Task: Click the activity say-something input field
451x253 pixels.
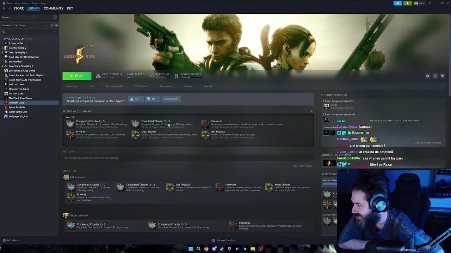Action: [x=188, y=158]
